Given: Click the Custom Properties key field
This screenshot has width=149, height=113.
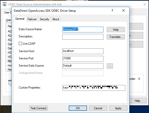Looking at the screenshot, I should pos(94,88).
